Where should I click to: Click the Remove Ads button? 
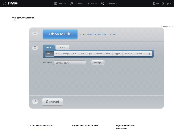167,27
